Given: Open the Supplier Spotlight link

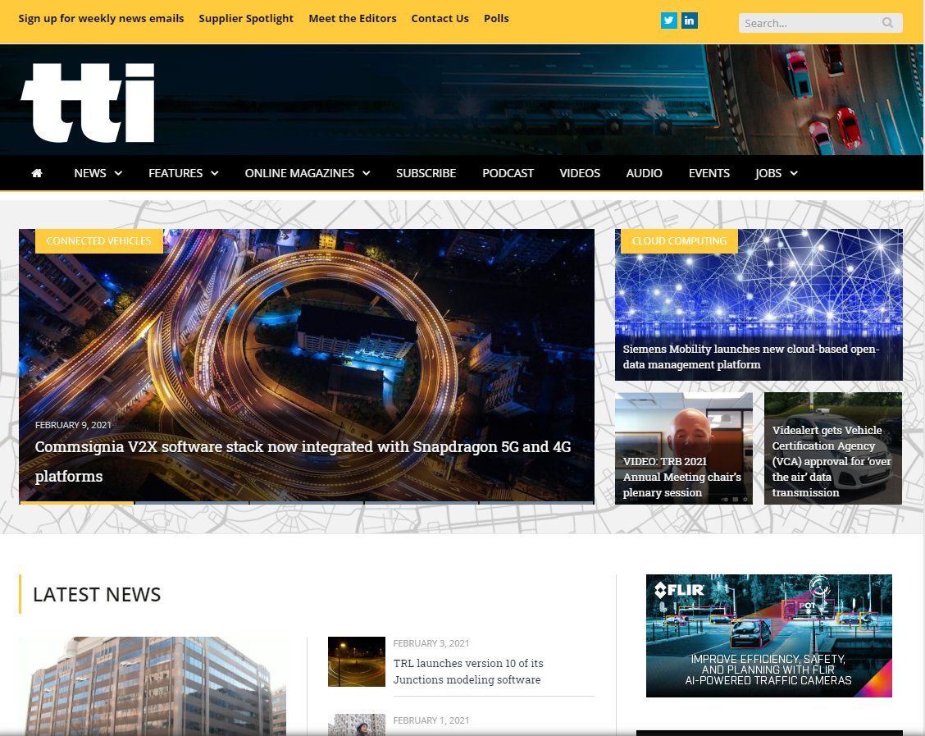Looking at the screenshot, I should (x=246, y=18).
